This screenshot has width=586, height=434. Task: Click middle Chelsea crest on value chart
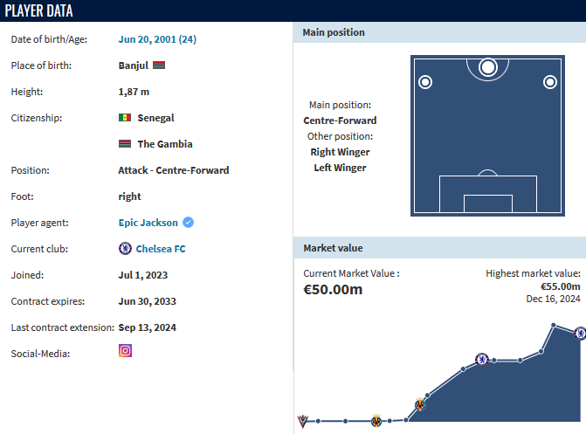coord(482,359)
